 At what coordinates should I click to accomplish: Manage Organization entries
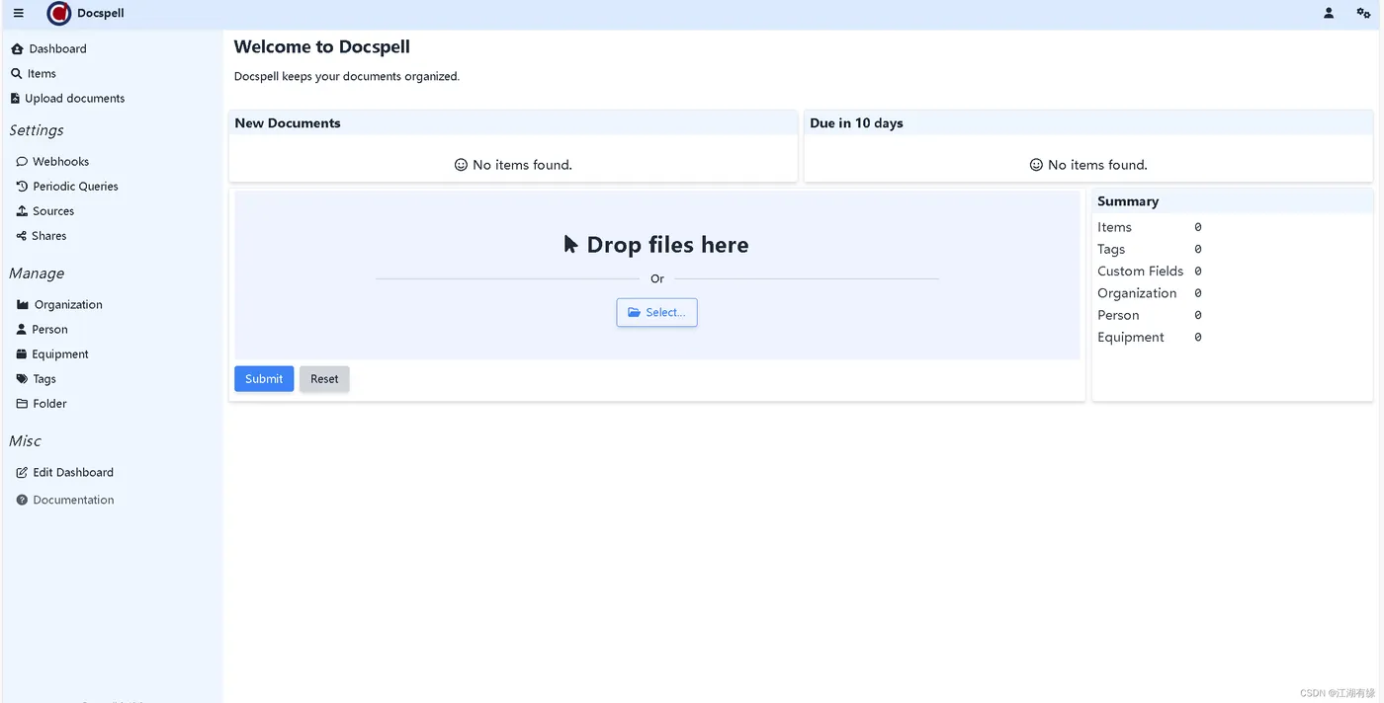(68, 305)
